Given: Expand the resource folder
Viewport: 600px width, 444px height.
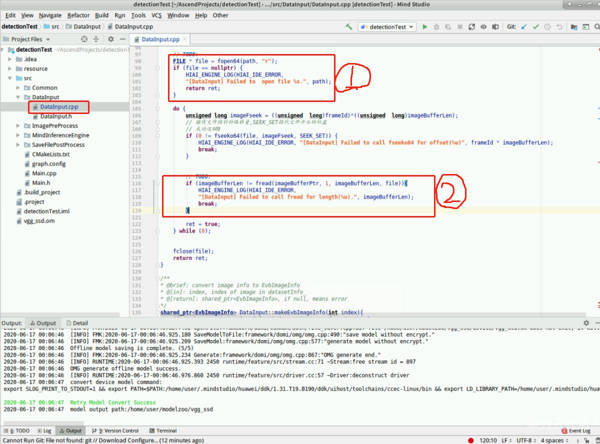Looking at the screenshot, I should pos(10,68).
